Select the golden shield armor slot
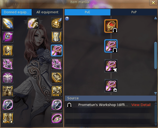The image size is (158, 128). coord(57,37)
